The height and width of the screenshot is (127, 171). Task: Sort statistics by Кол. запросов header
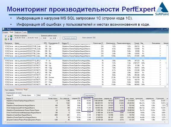64,98
